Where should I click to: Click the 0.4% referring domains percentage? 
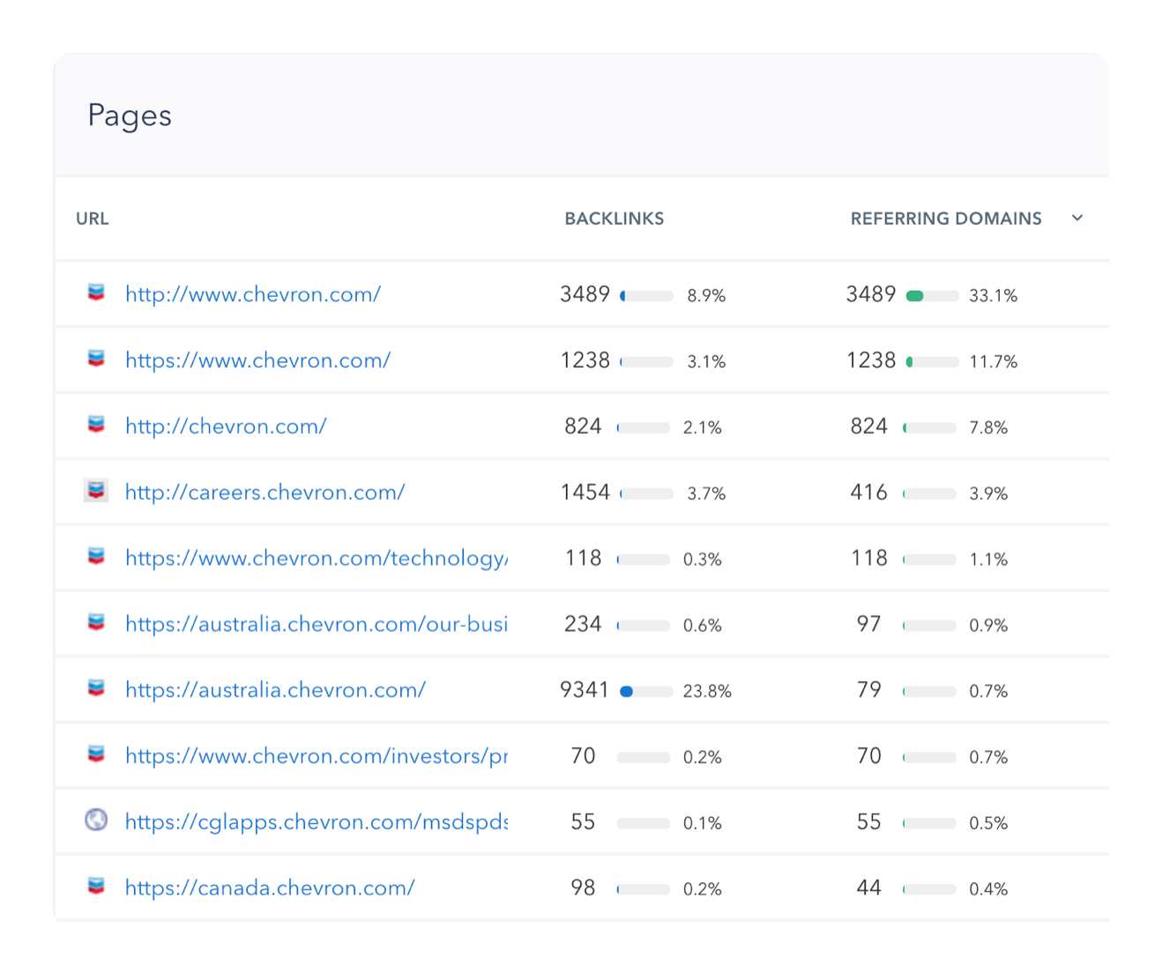[x=988, y=889]
